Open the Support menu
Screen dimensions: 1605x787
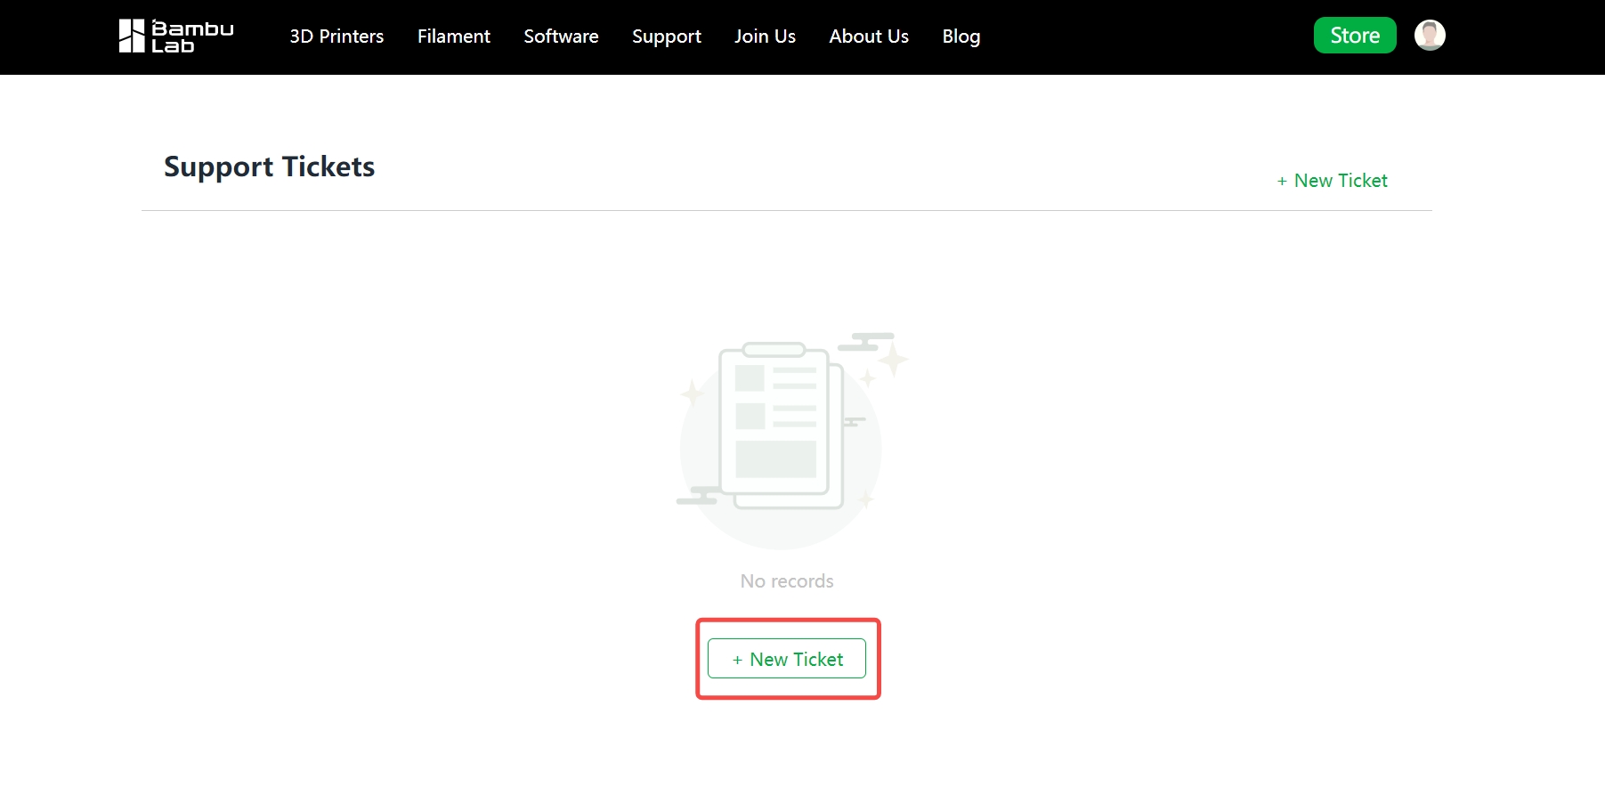[x=667, y=37]
